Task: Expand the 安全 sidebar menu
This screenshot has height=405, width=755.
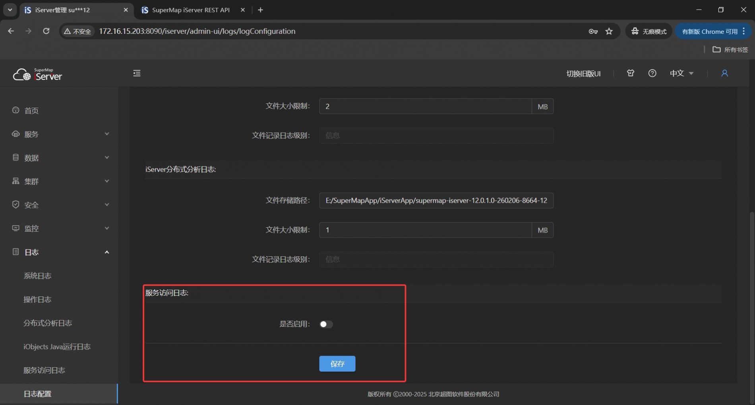Action: coord(60,205)
